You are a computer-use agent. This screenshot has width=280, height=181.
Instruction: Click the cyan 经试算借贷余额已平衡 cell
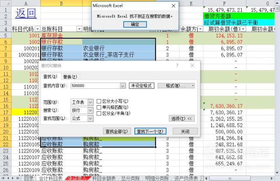(239, 23)
